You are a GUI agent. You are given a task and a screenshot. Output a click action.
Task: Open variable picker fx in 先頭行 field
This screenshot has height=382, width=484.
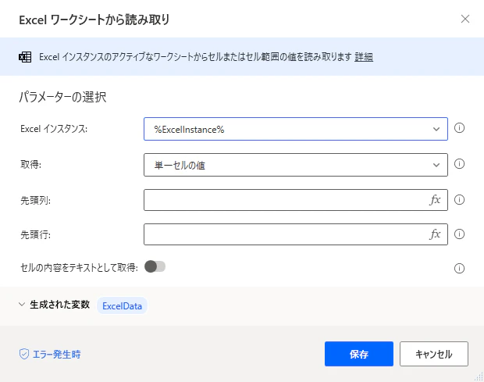436,234
